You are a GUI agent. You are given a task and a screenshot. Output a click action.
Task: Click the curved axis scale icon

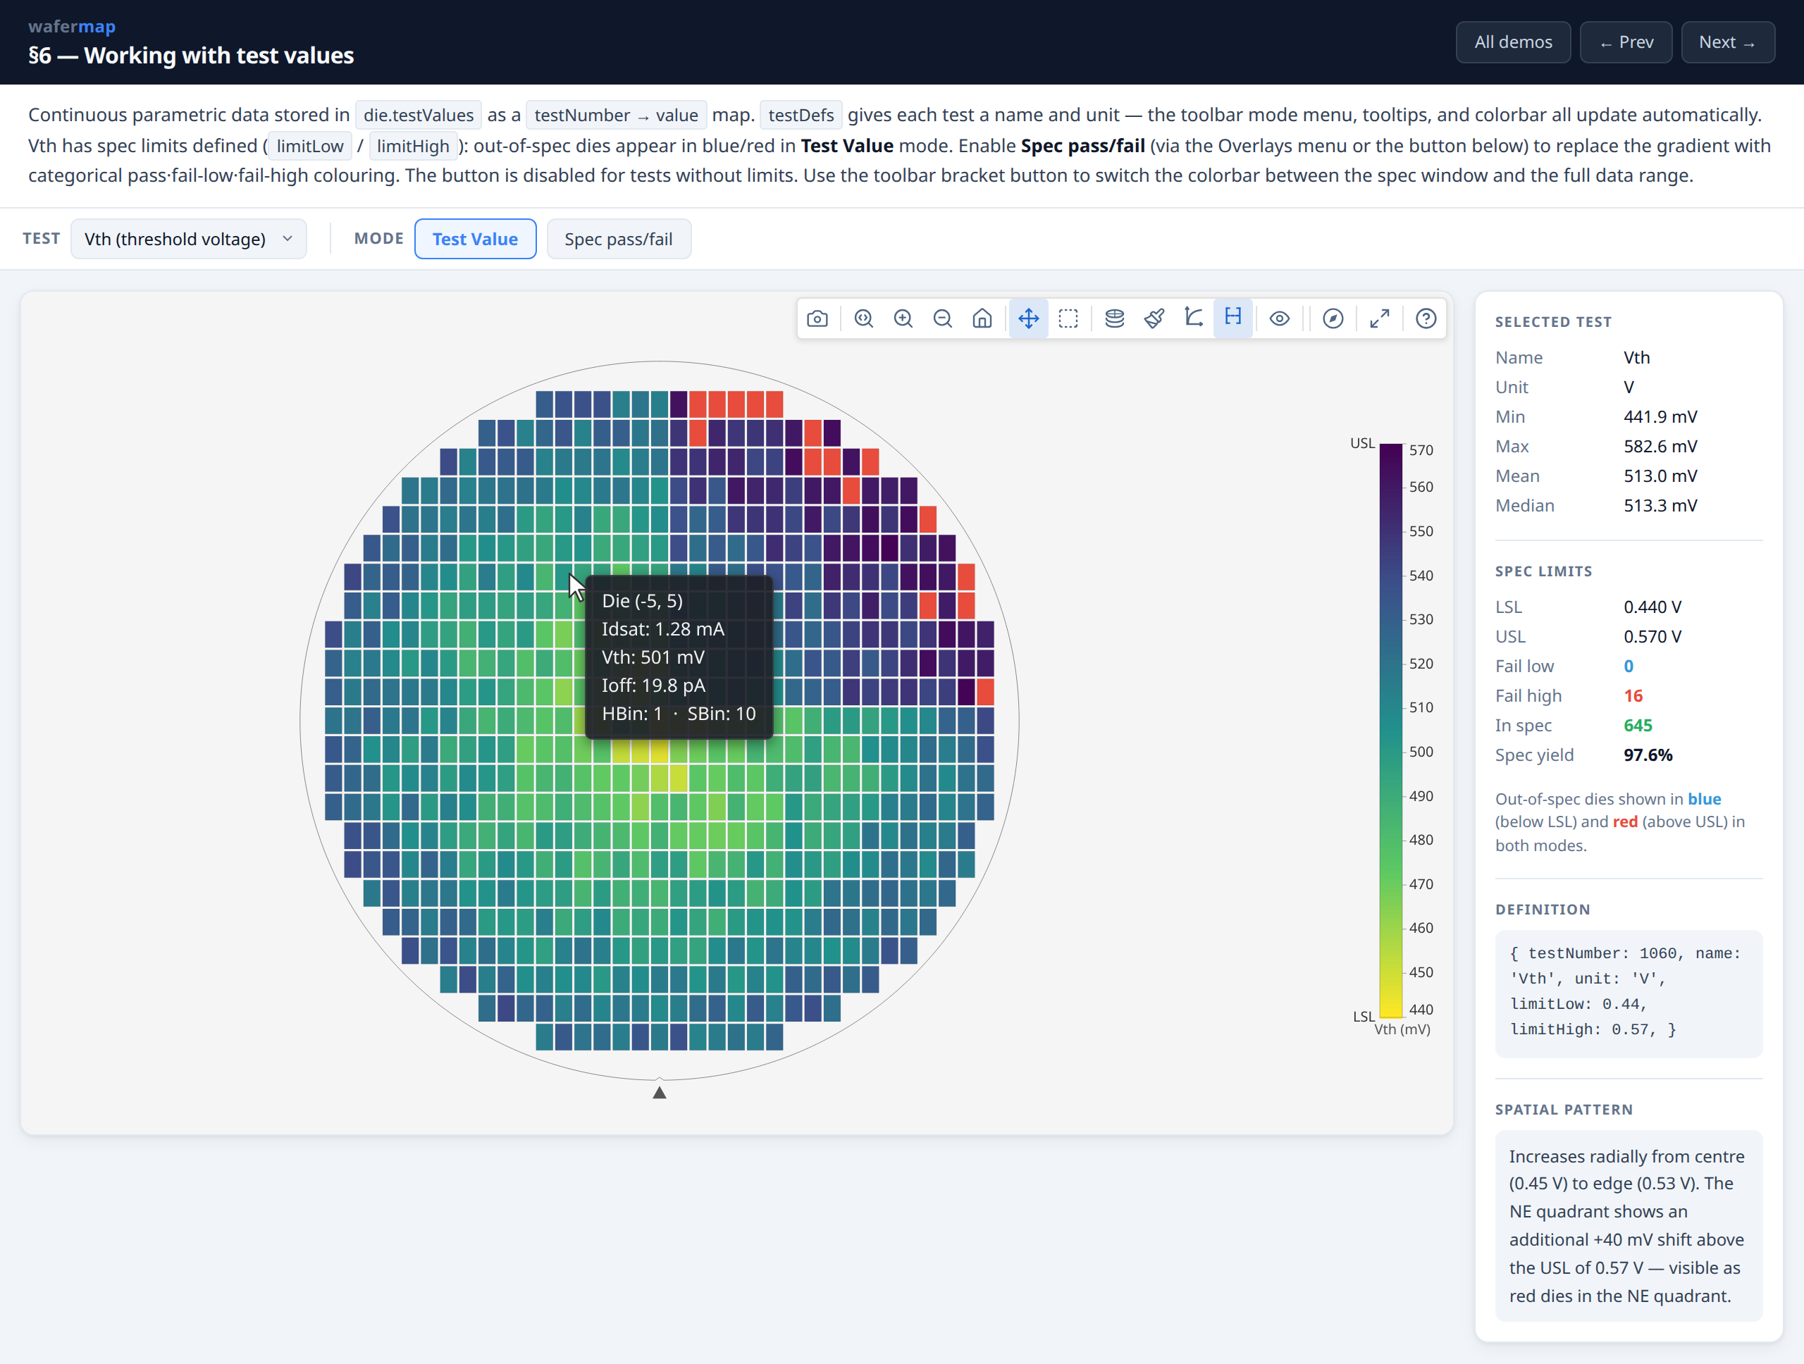(x=1194, y=318)
